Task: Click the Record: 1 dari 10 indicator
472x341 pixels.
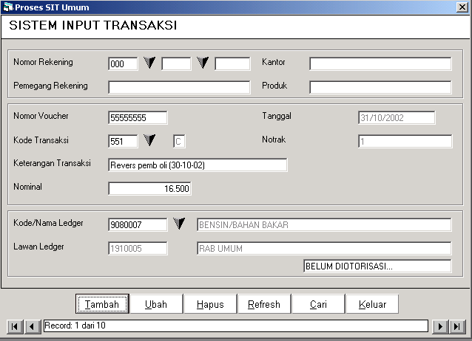Action: pyautogui.click(x=236, y=325)
